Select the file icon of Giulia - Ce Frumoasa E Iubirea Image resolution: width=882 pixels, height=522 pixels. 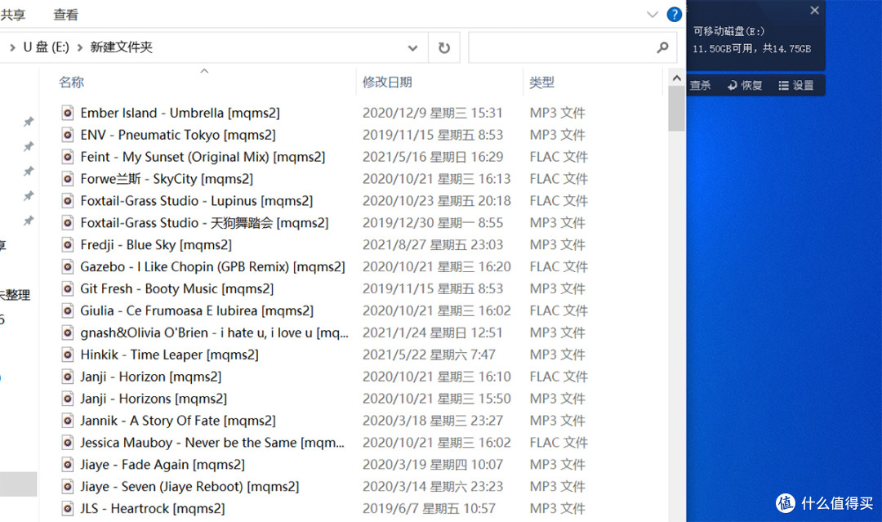(68, 310)
